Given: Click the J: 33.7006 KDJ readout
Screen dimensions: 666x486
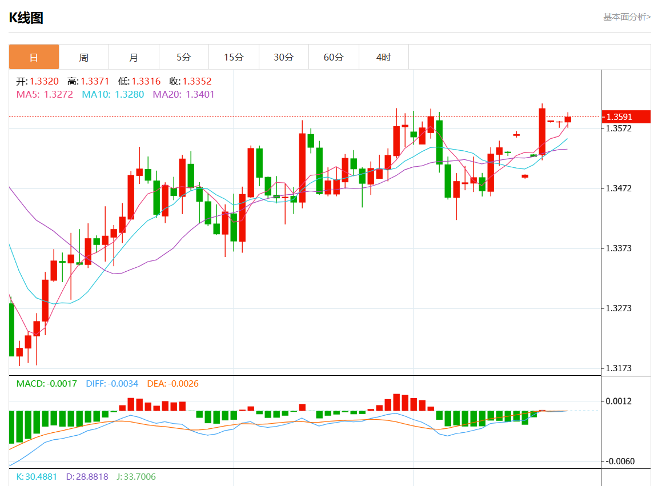Looking at the screenshot, I should point(135,476).
